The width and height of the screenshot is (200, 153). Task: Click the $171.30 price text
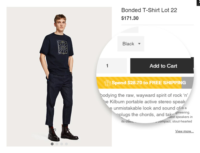[x=130, y=18]
